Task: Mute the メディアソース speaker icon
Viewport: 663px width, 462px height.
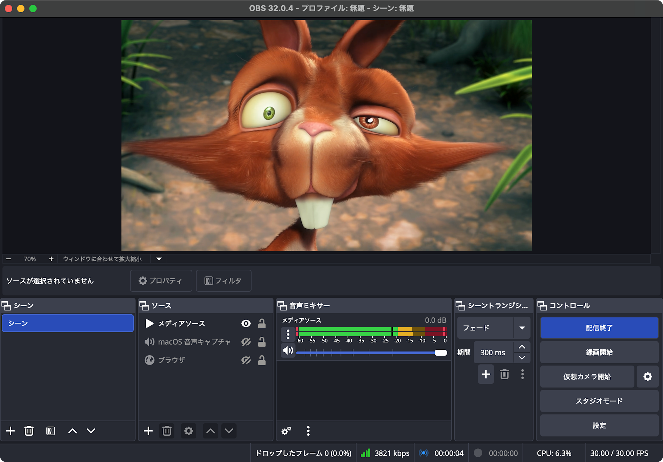Action: click(x=288, y=350)
